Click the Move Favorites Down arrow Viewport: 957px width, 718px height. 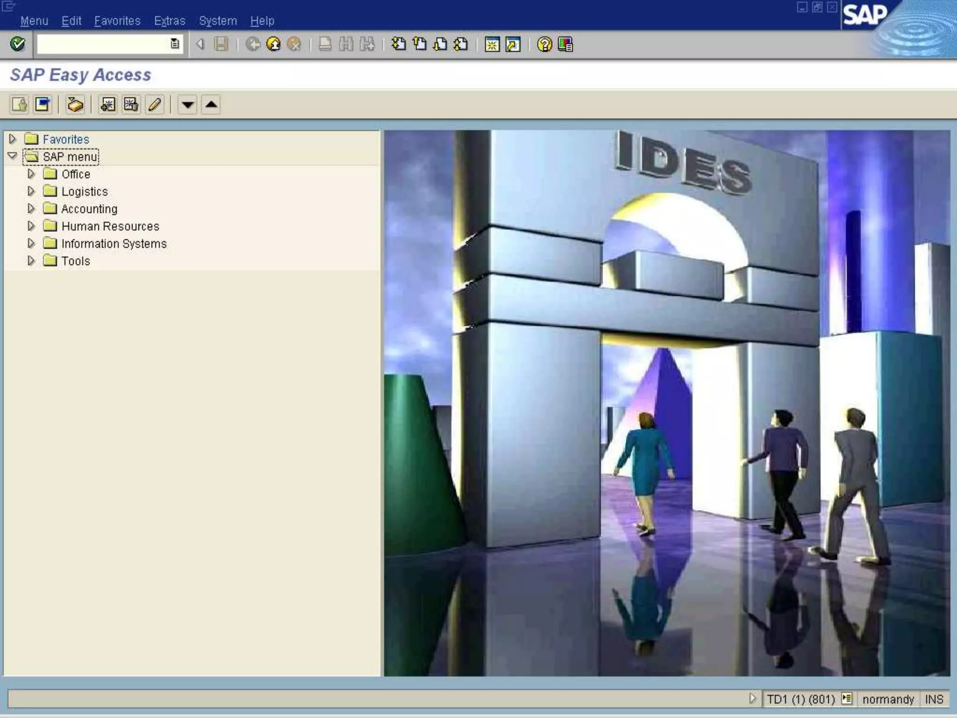pyautogui.click(x=187, y=104)
